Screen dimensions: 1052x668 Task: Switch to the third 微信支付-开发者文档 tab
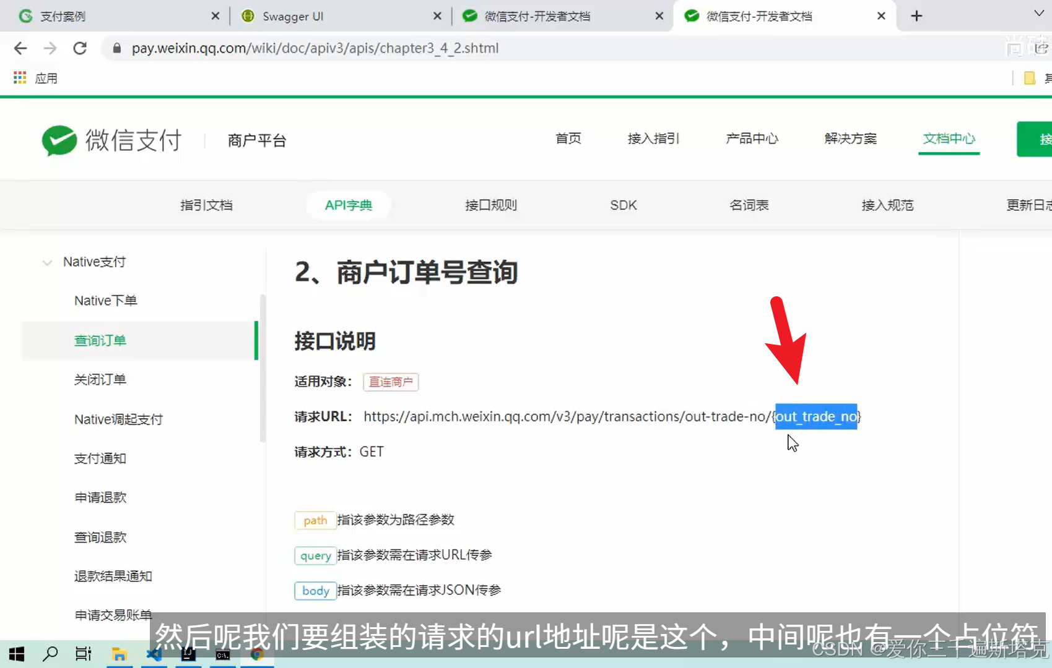[x=562, y=16]
